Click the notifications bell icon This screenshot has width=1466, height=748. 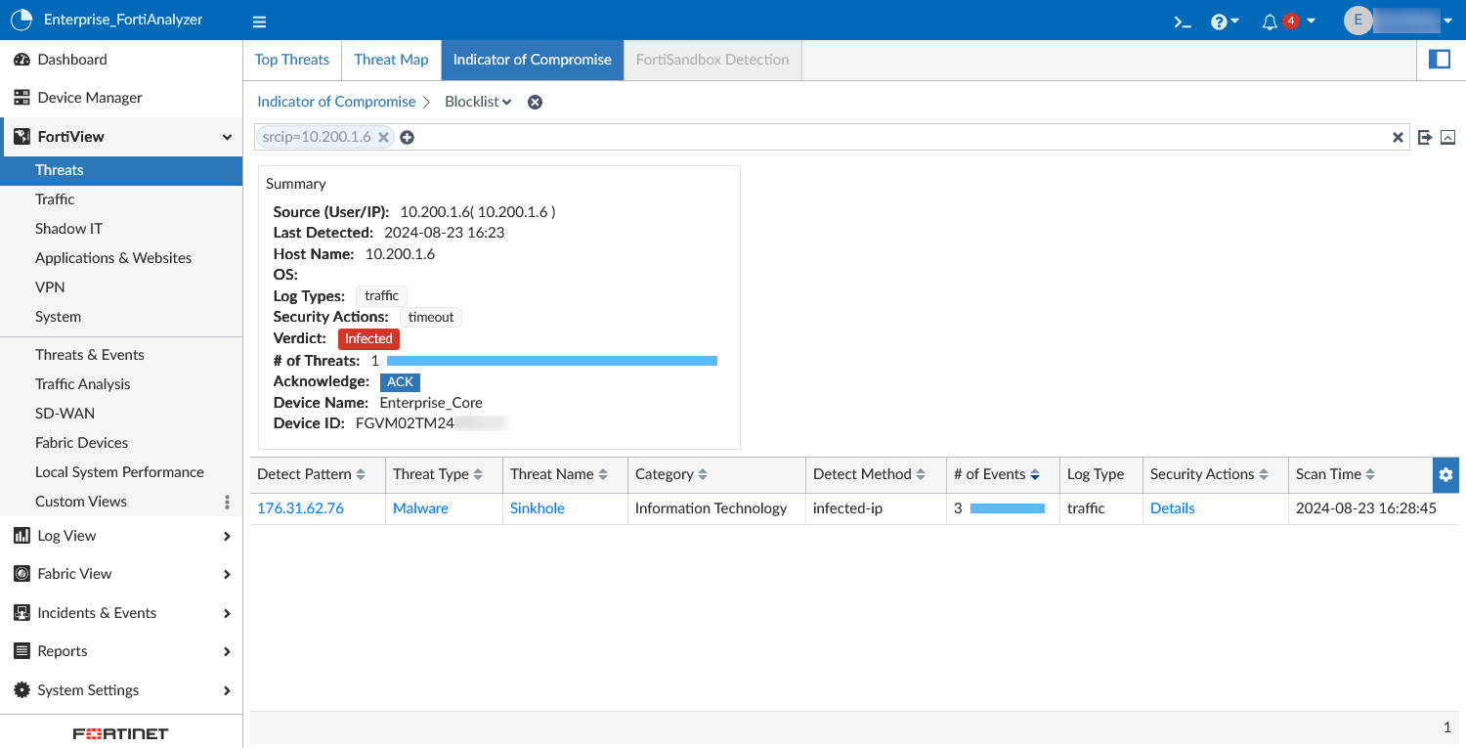1270,22
